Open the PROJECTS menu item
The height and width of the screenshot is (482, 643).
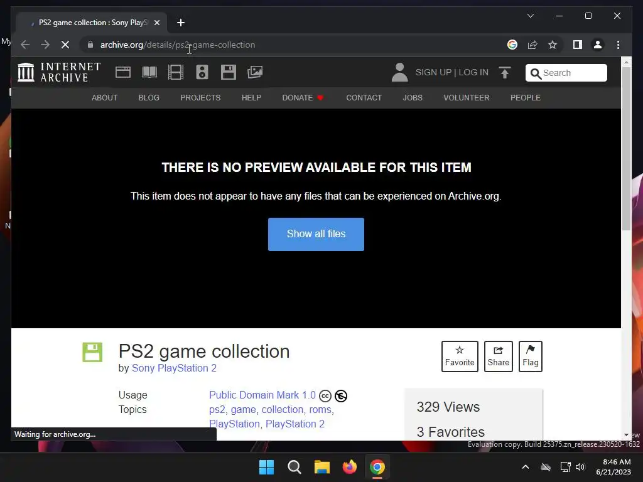tap(200, 98)
